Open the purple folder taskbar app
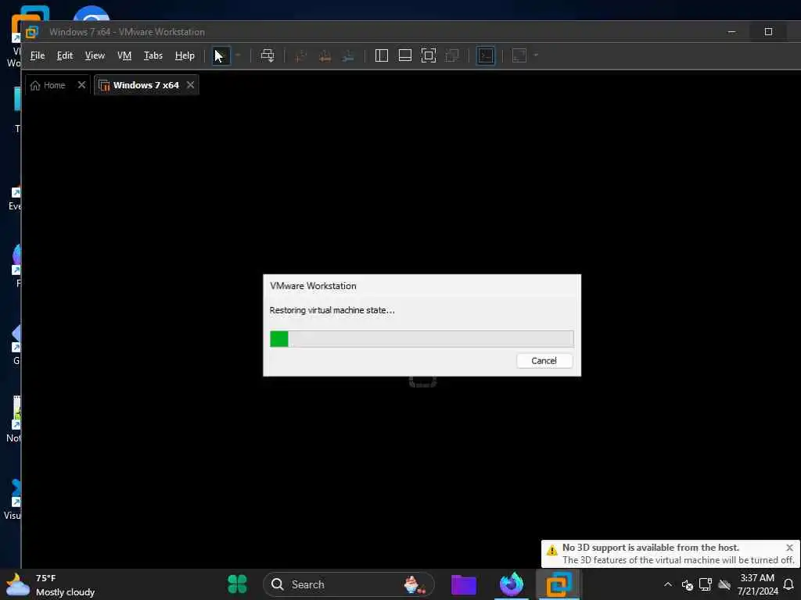The height and width of the screenshot is (600, 801). coord(464,584)
